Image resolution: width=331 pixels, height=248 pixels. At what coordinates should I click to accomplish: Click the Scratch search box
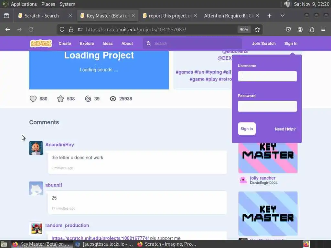192,44
